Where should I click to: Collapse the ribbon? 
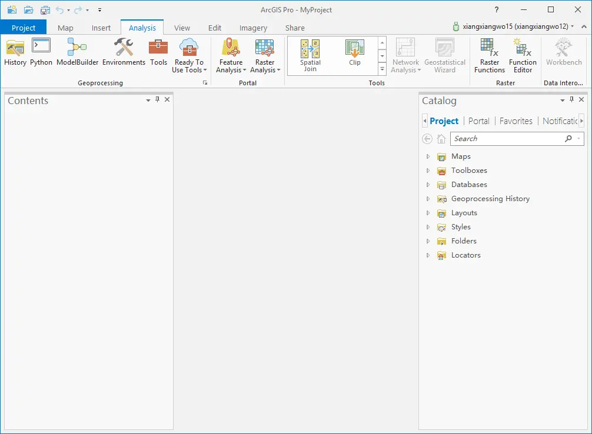(x=584, y=27)
